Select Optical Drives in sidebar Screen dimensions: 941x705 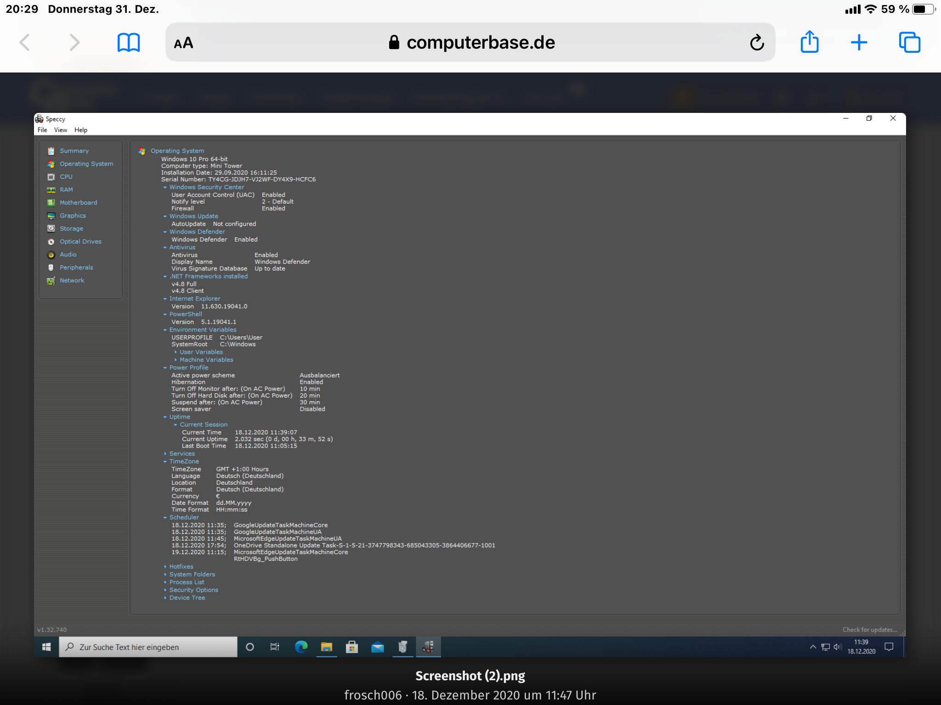click(80, 241)
